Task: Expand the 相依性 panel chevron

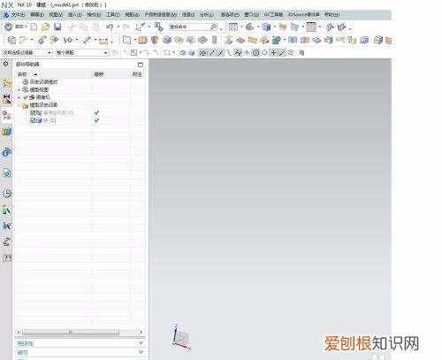Action: pyautogui.click(x=141, y=343)
